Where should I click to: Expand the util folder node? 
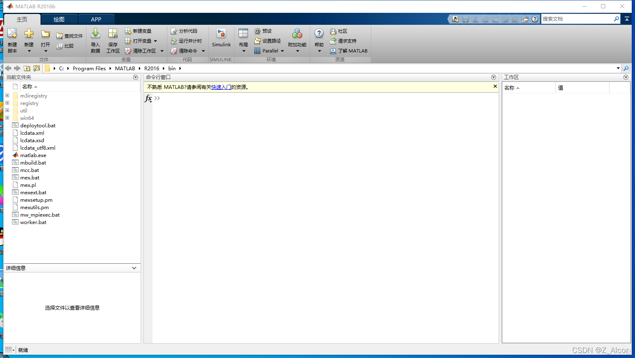point(7,110)
